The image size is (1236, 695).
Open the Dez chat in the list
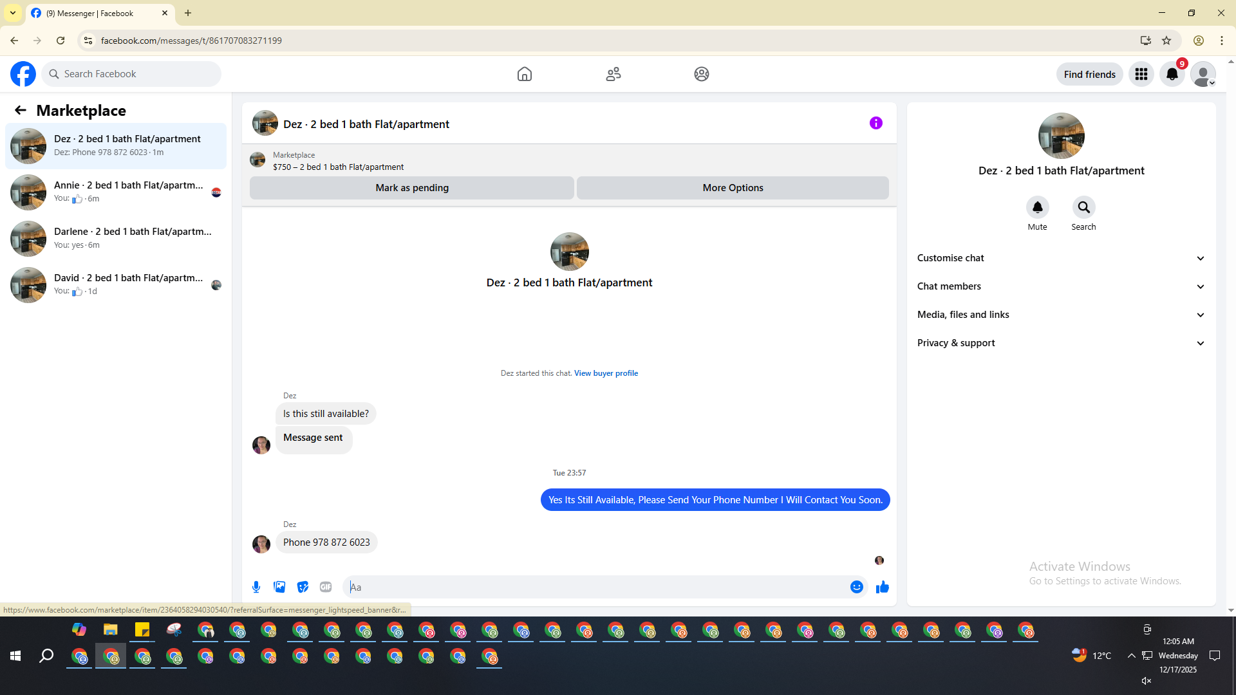click(x=116, y=146)
